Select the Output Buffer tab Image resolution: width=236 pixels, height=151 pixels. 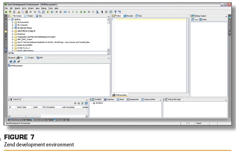pyautogui.click(x=149, y=100)
